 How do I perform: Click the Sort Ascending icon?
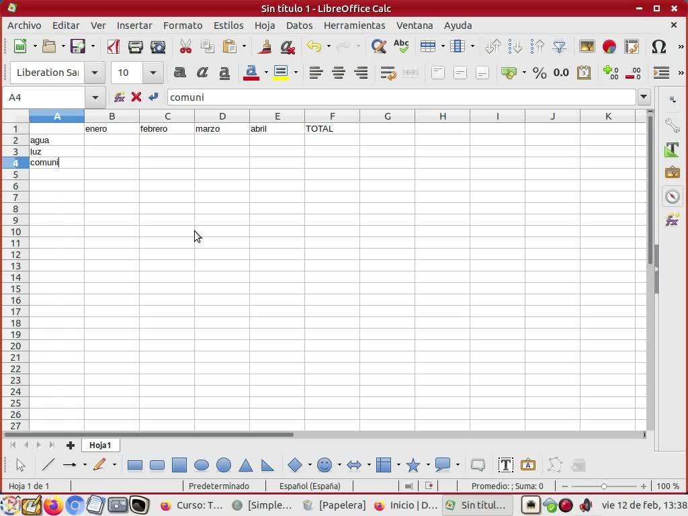click(515, 46)
